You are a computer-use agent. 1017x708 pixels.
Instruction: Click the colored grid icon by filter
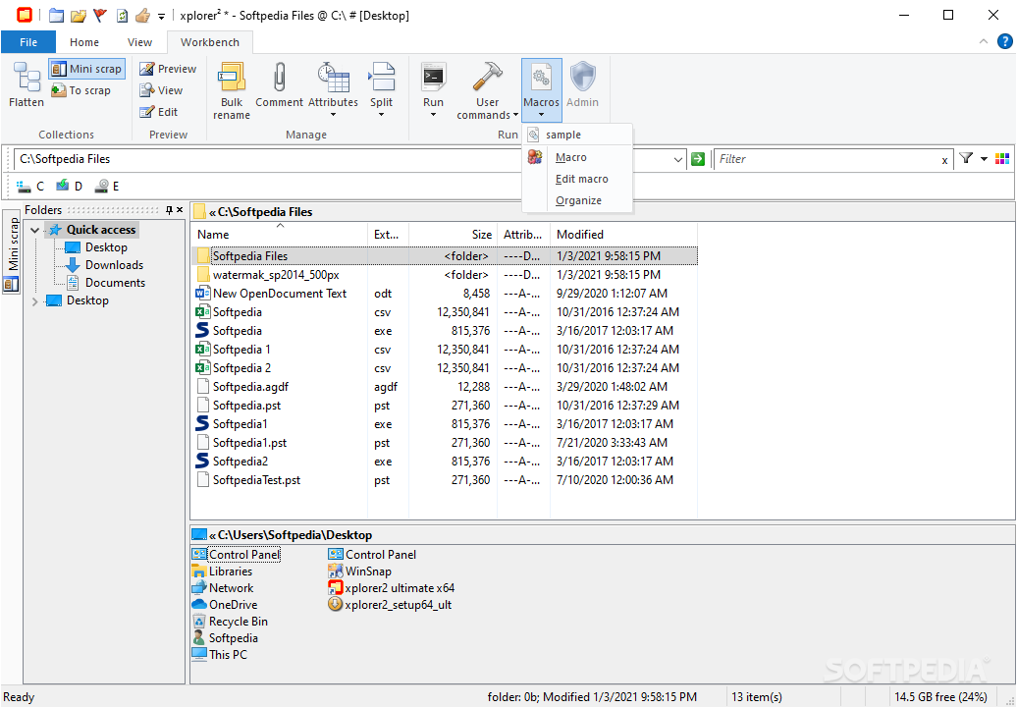1002,159
